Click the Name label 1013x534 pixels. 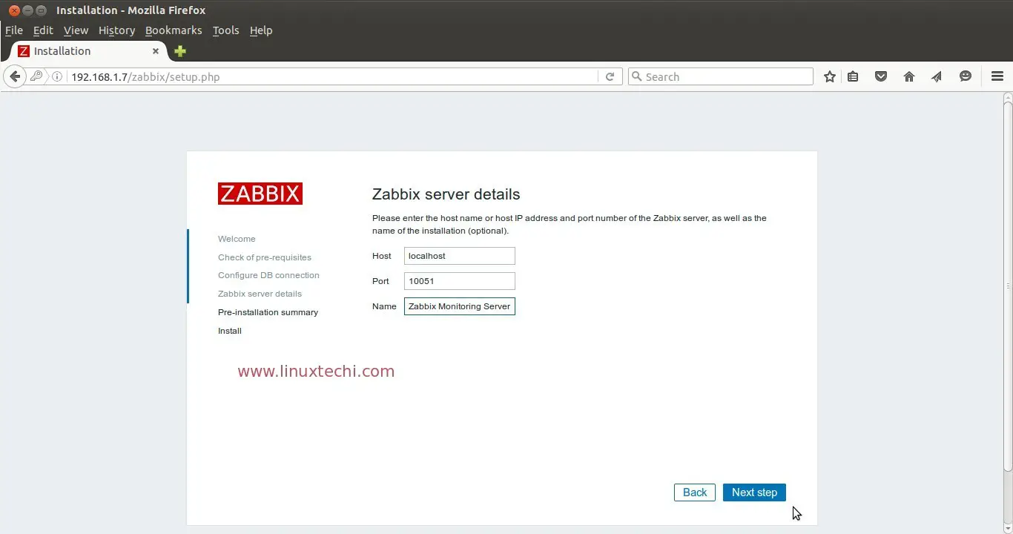point(384,306)
